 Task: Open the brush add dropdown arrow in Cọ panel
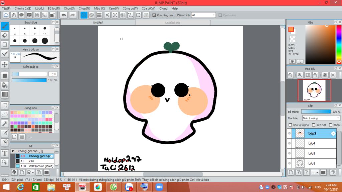33,172
